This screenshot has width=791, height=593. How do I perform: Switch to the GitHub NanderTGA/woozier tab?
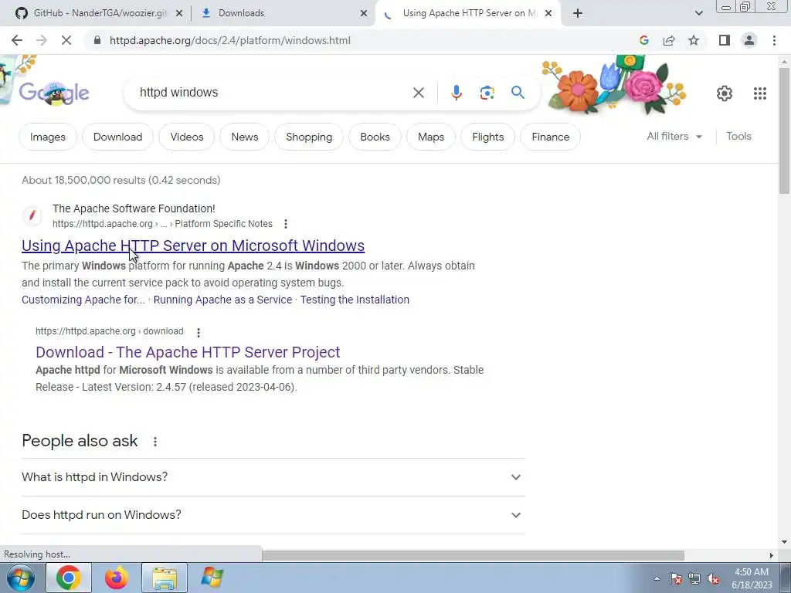pos(99,13)
